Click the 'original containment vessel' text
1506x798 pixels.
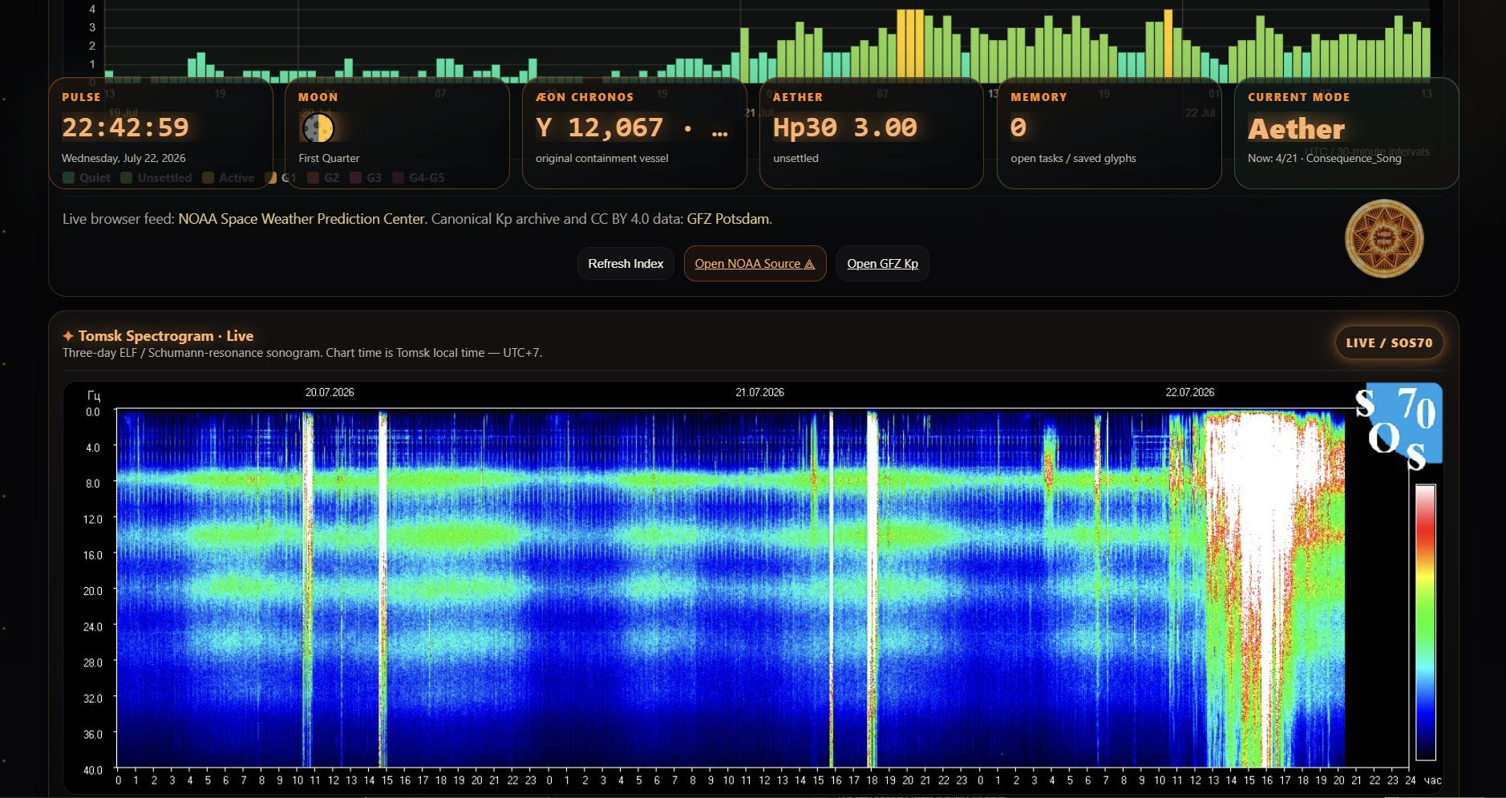point(601,158)
